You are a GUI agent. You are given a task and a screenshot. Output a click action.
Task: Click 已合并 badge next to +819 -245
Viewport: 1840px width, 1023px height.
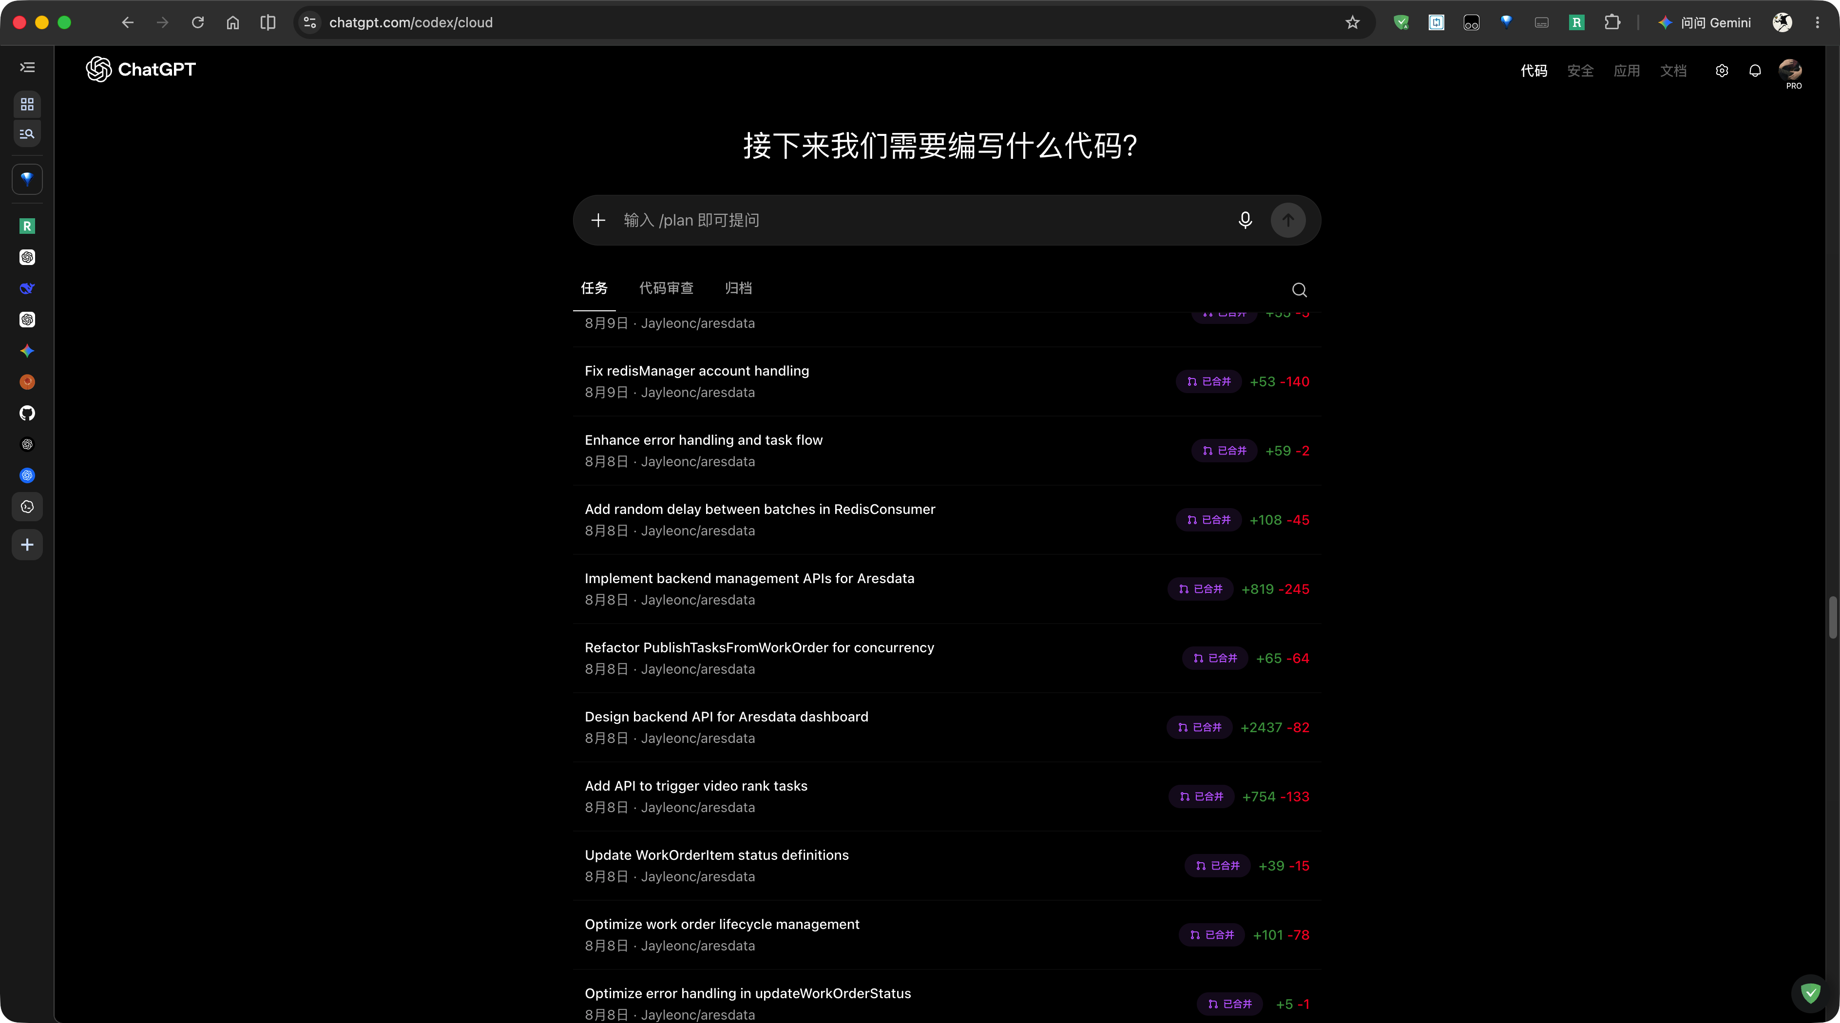(x=1200, y=589)
